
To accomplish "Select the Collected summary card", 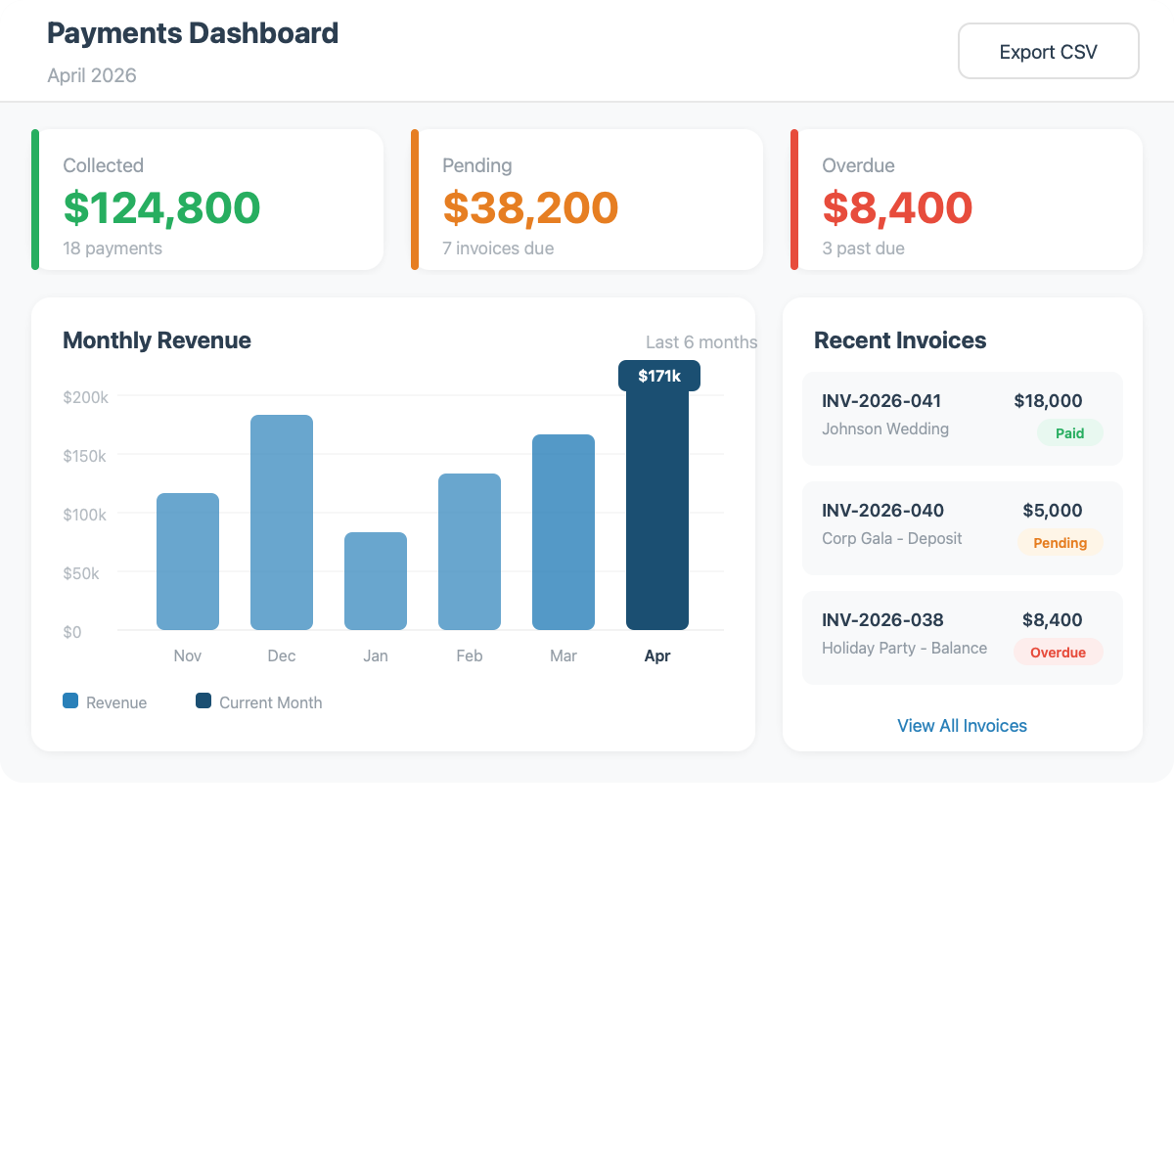I will pyautogui.click(x=206, y=199).
